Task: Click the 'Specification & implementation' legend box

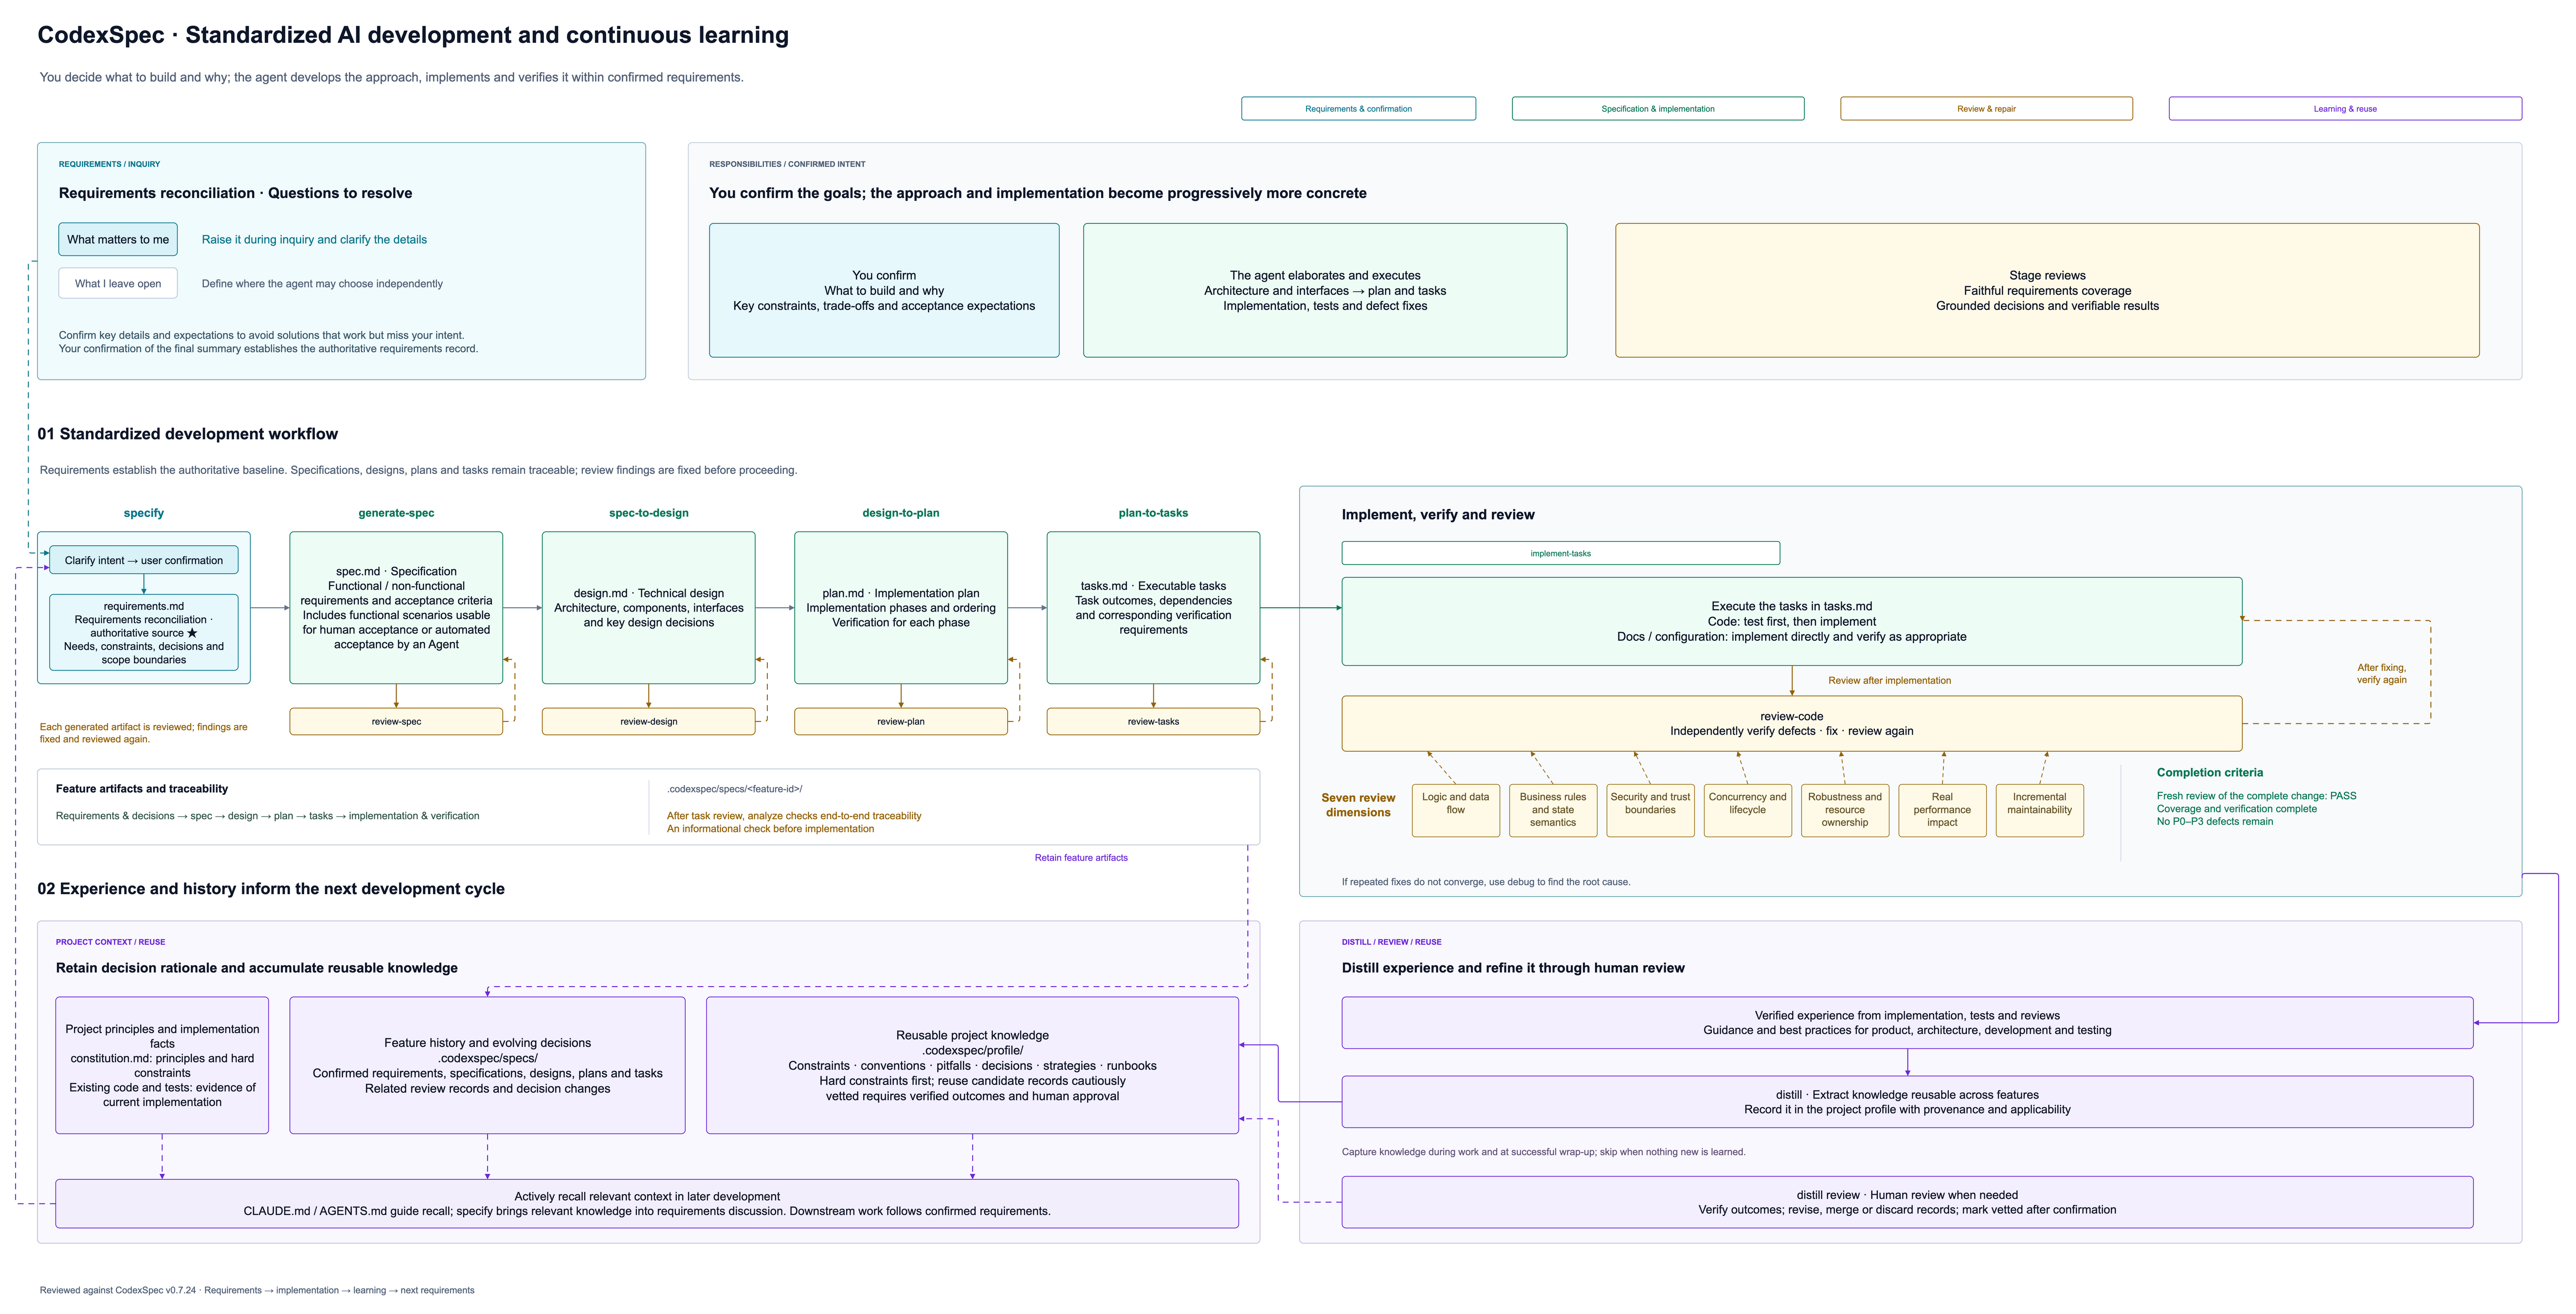Action: coord(1658,108)
